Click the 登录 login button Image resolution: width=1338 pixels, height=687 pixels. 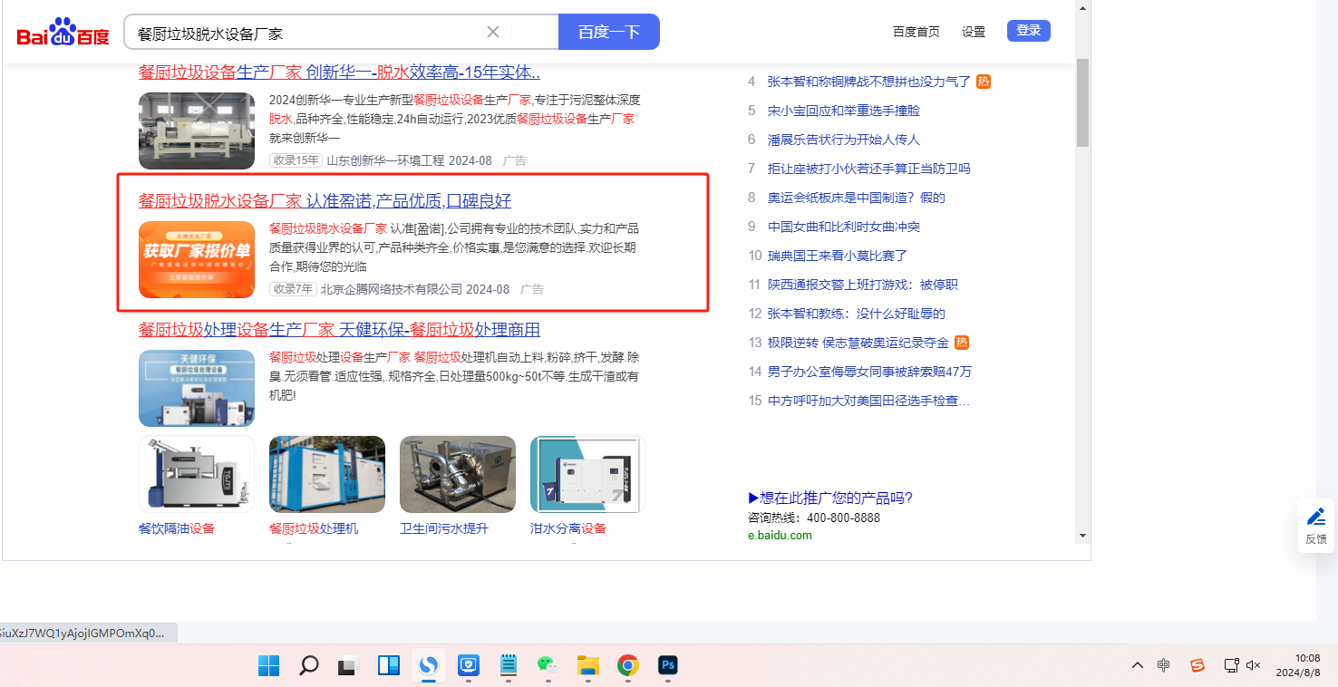[1029, 31]
